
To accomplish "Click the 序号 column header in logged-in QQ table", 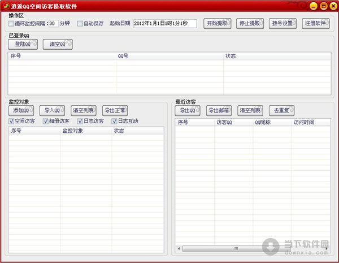I will (x=62, y=56).
